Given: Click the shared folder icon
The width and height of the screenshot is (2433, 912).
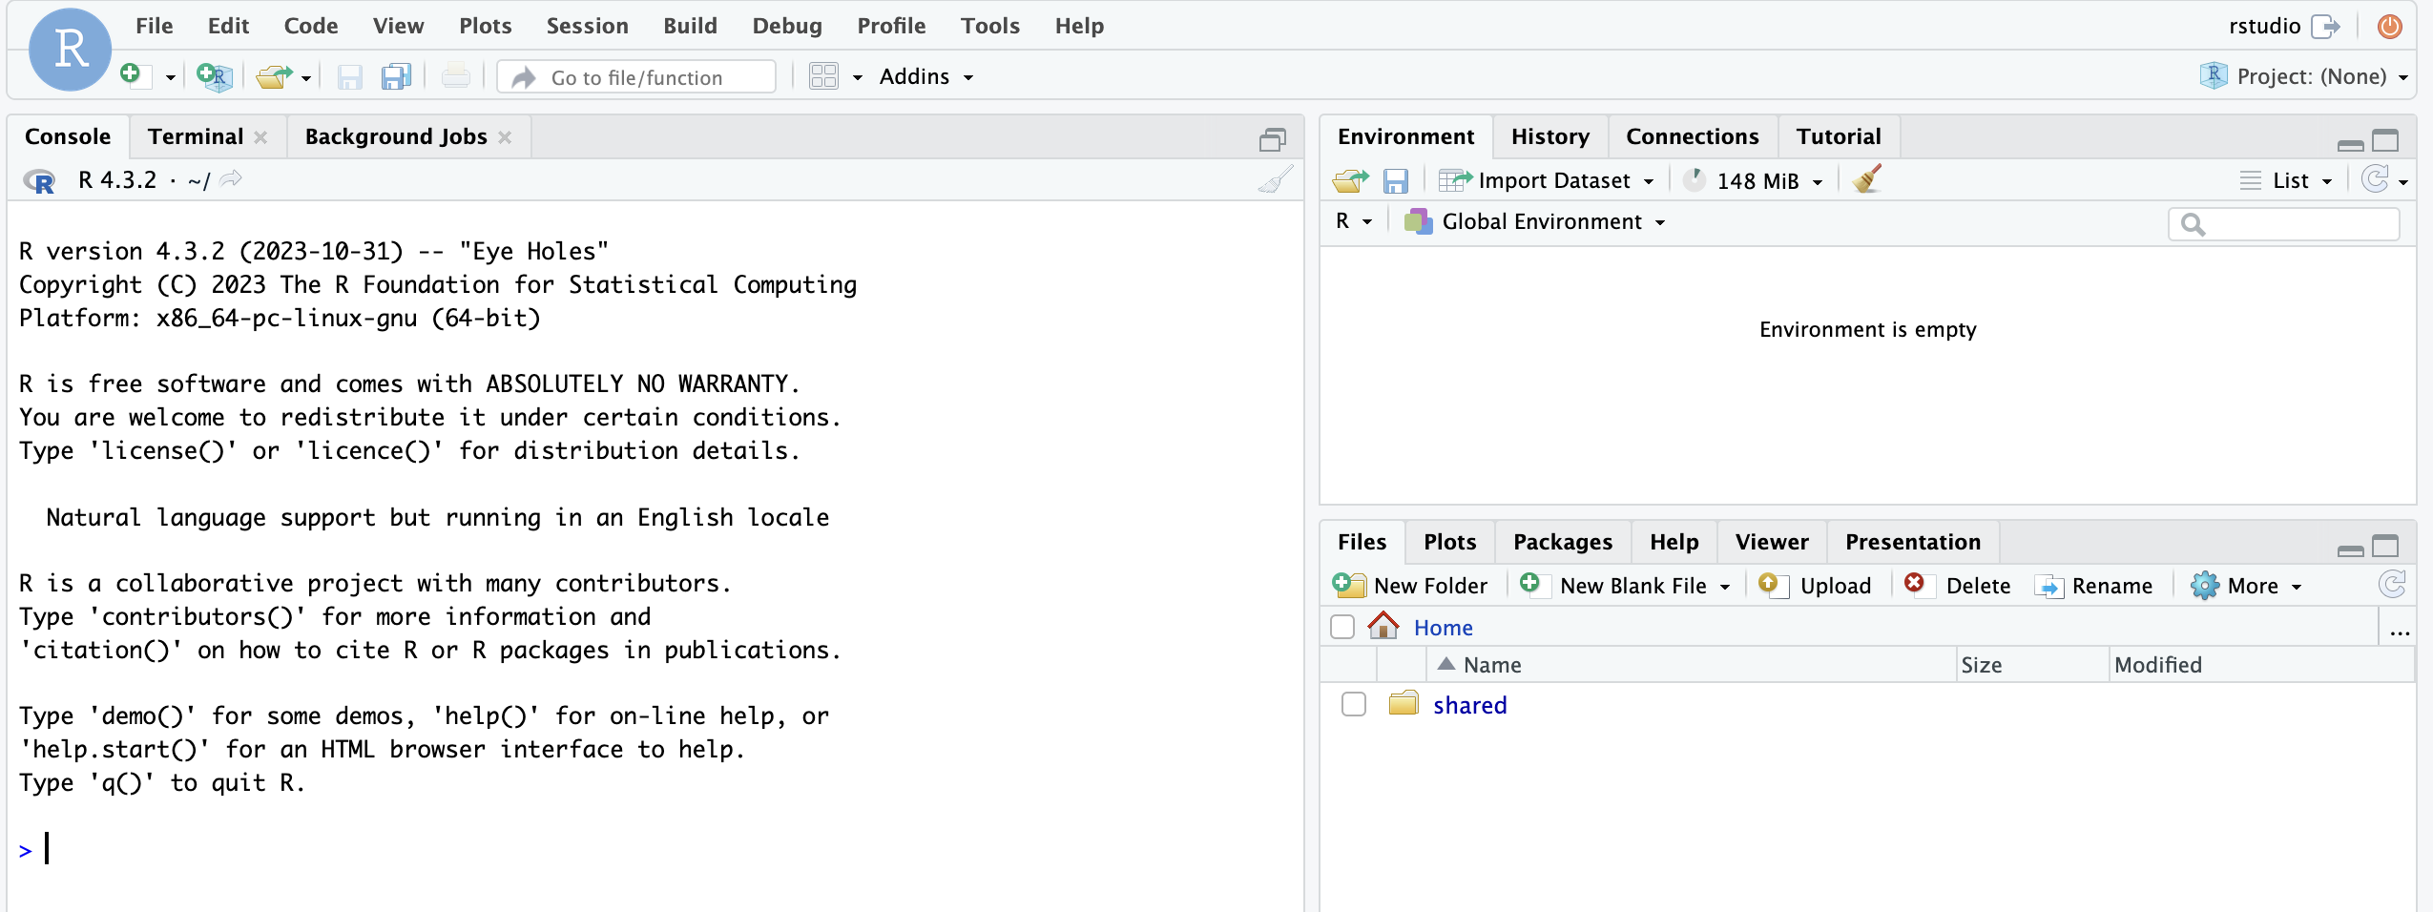Looking at the screenshot, I should [1404, 703].
